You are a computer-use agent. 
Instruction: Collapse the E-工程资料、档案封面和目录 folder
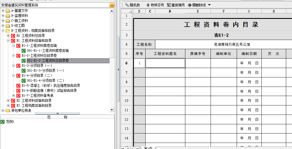pyautogui.click(x=3, y=31)
